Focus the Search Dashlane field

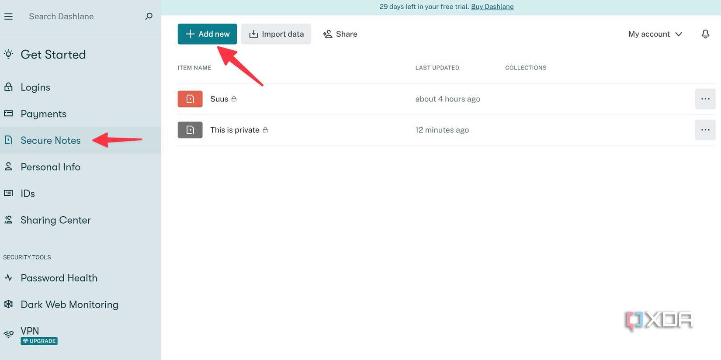[83, 16]
